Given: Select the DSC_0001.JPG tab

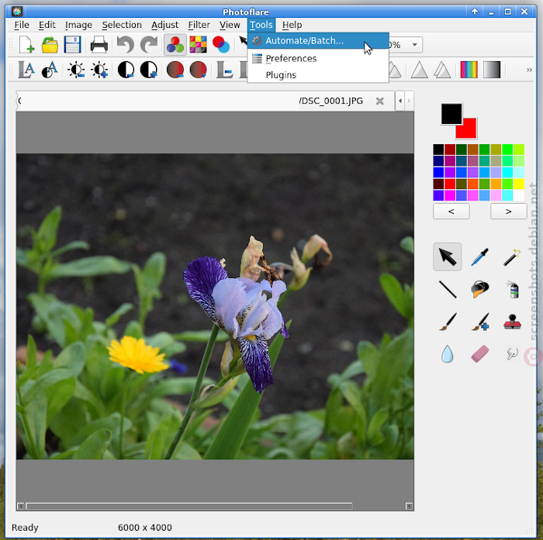Looking at the screenshot, I should pos(205,101).
